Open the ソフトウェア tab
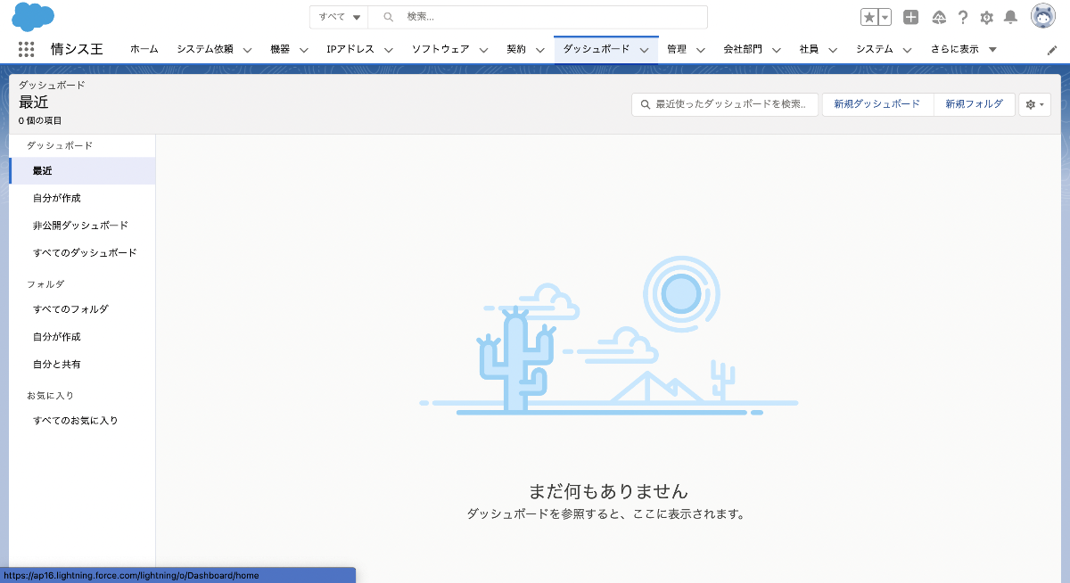This screenshot has height=583, width=1070. pyautogui.click(x=440, y=50)
